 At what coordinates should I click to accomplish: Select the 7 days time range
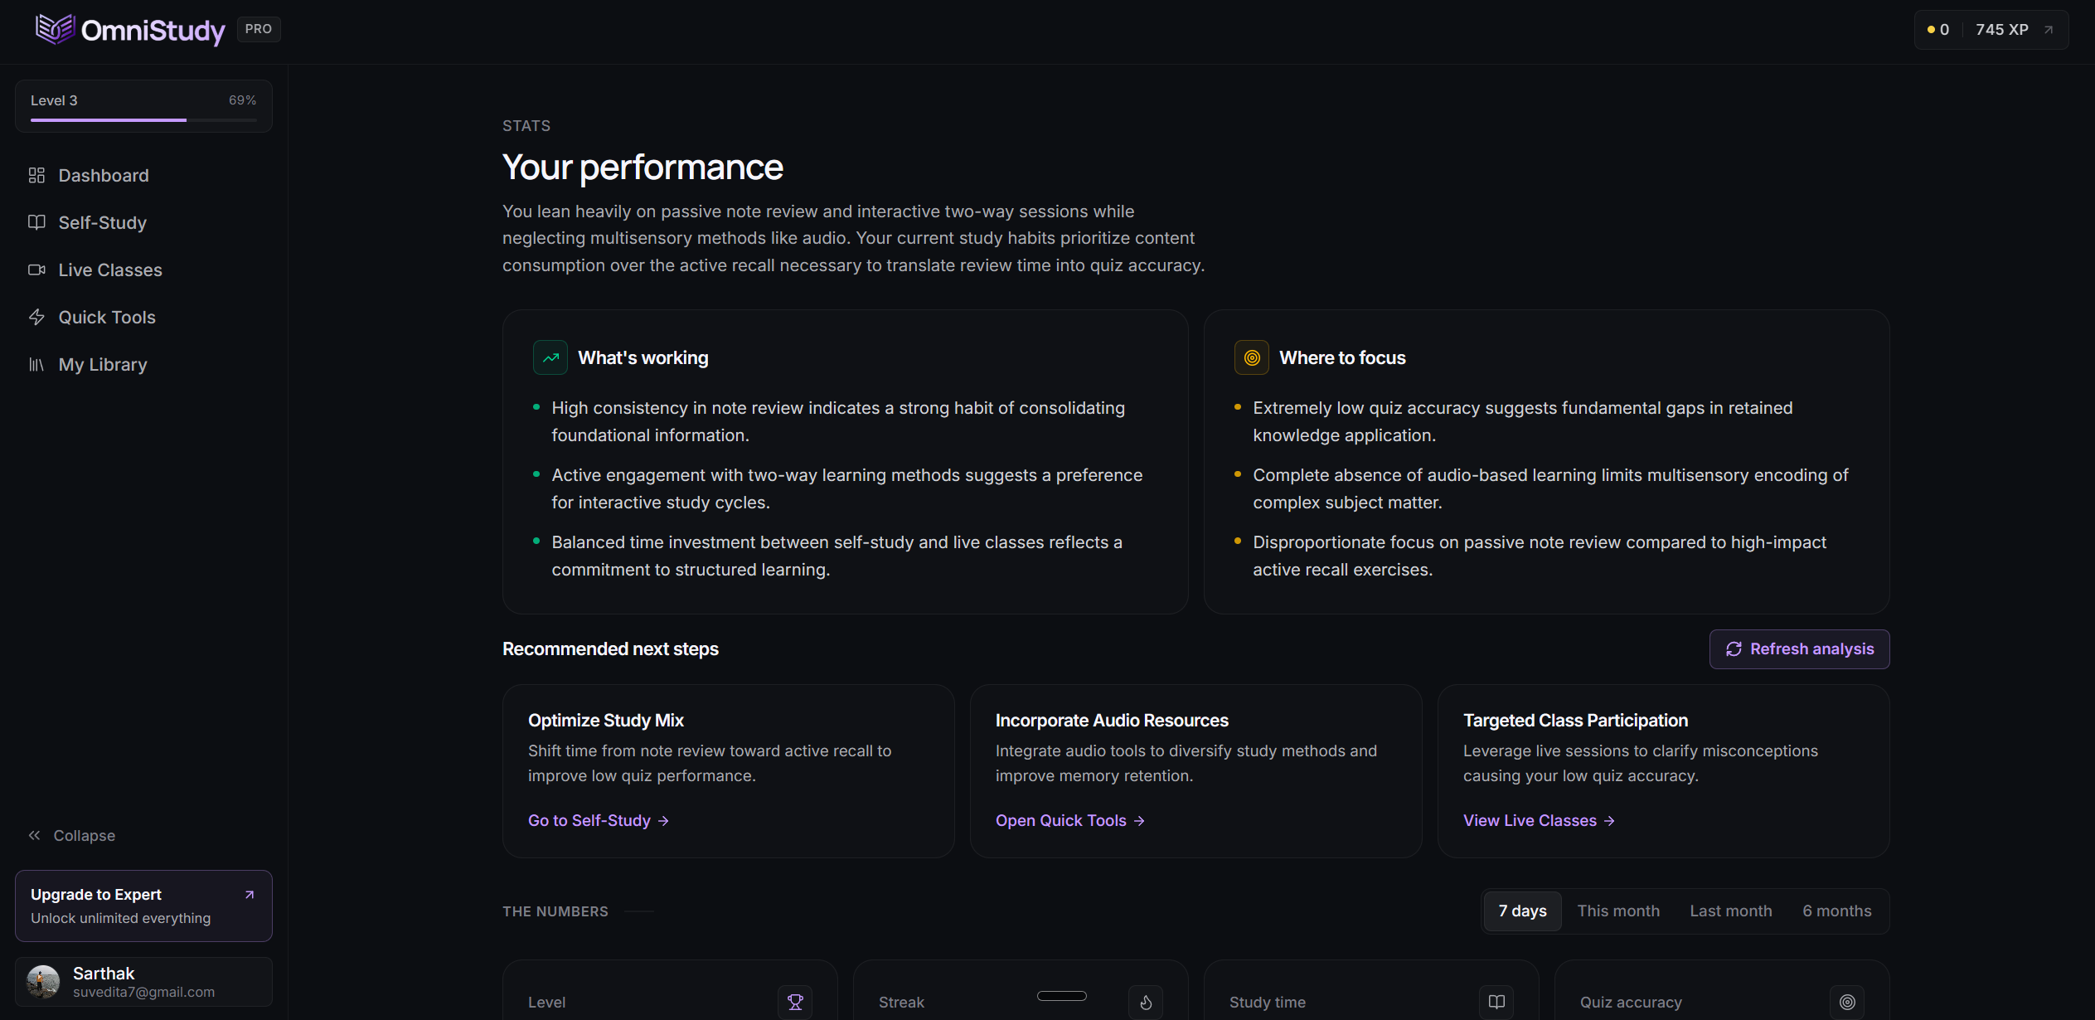1522,911
